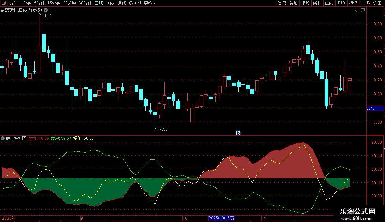The width and height of the screenshot is (385, 222).
Task: Click the 90.00 indicator axis label
Action: [376, 142]
